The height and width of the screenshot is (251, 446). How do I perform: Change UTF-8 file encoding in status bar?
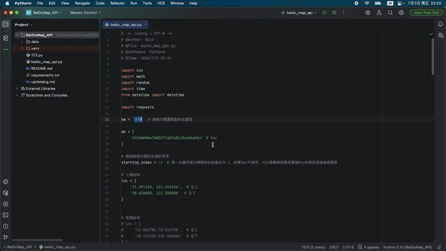click(x=348, y=247)
